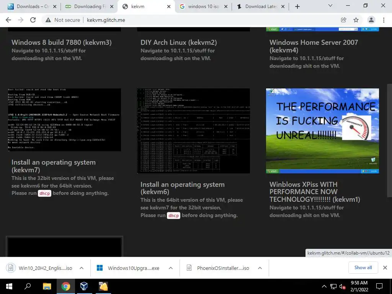Open kekvm6 terminal output thumbnail
The height and width of the screenshot is (294, 392).
tap(193, 131)
